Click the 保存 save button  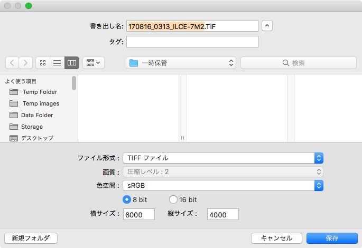tap(332, 238)
